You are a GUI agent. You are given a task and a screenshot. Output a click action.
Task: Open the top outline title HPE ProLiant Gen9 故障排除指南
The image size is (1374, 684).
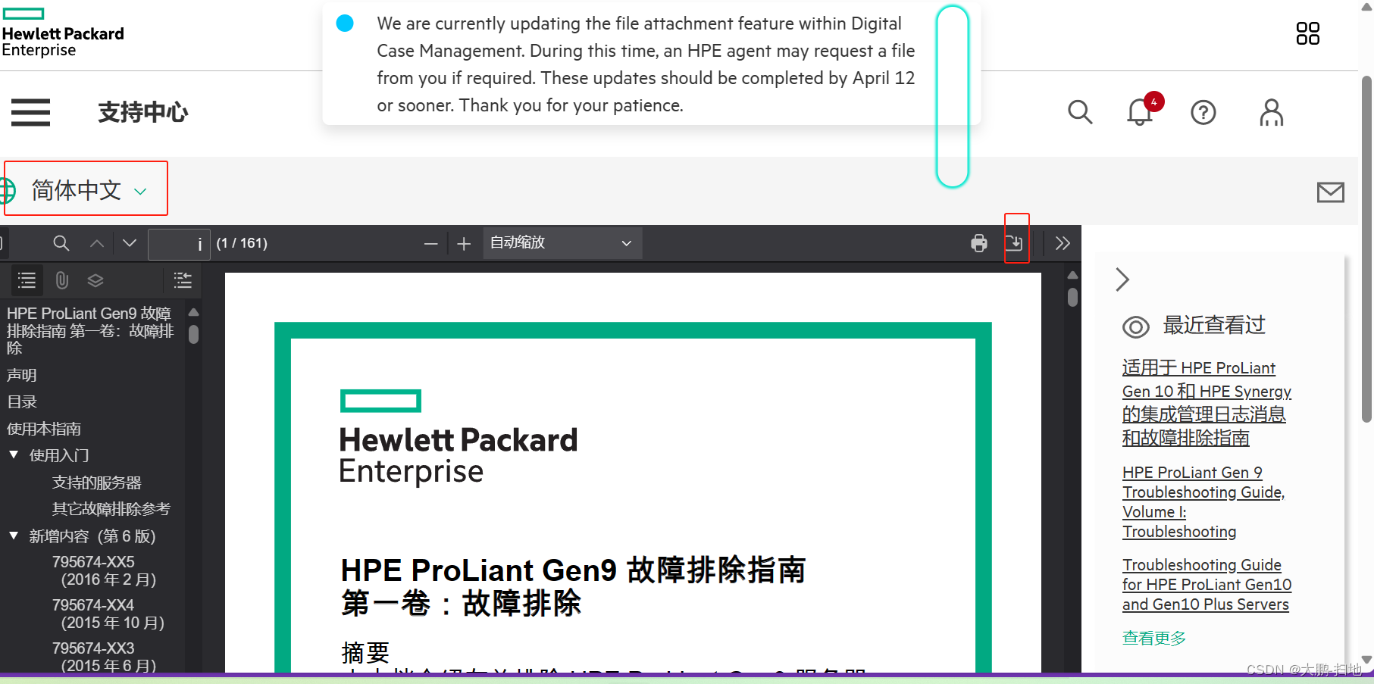90,330
